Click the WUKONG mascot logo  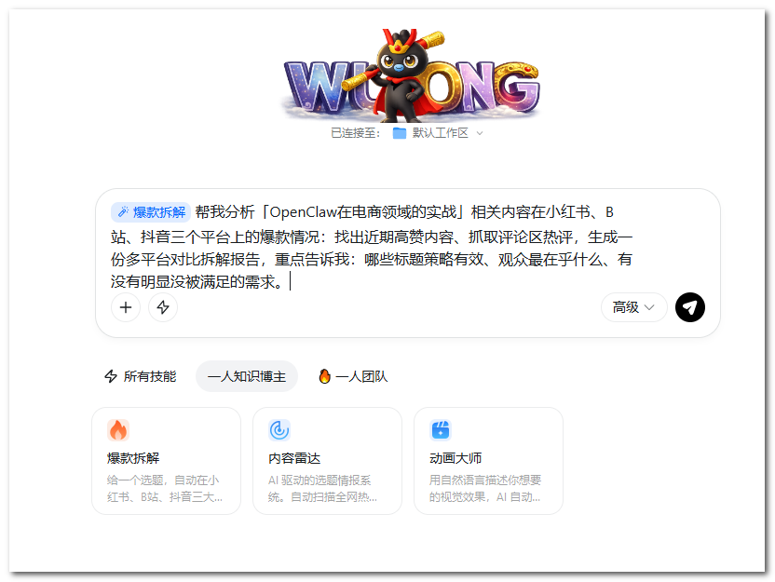tap(411, 75)
